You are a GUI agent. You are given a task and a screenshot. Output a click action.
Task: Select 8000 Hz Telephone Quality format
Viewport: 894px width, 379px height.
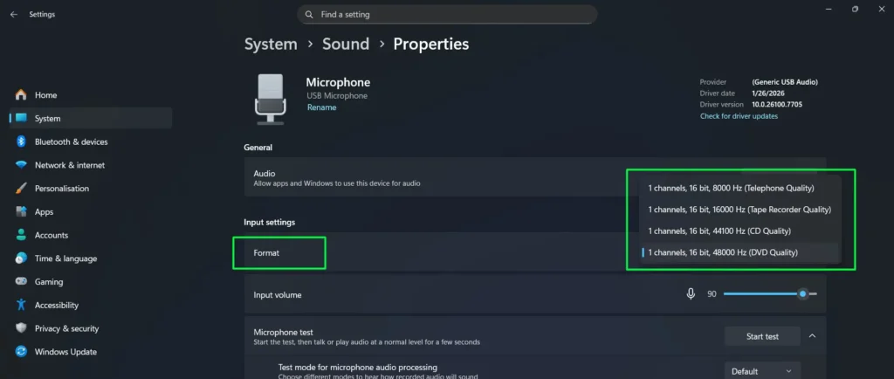[x=739, y=188]
